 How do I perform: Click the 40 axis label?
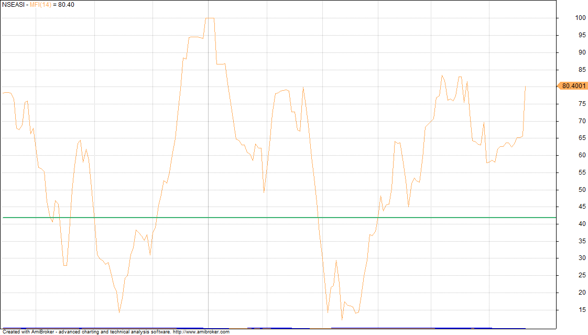pyautogui.click(x=582, y=223)
